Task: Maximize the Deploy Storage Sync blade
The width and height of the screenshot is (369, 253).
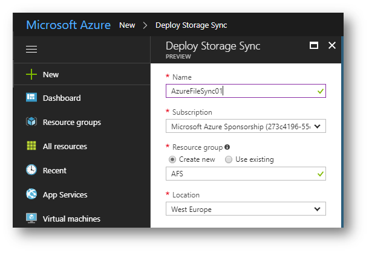Action: (314, 45)
